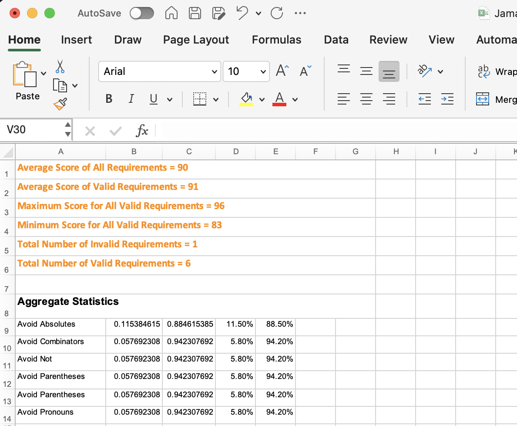Open the Undo history dropdown arrow
517x426 pixels.
click(258, 14)
